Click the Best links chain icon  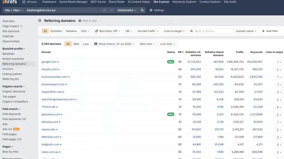97,31
